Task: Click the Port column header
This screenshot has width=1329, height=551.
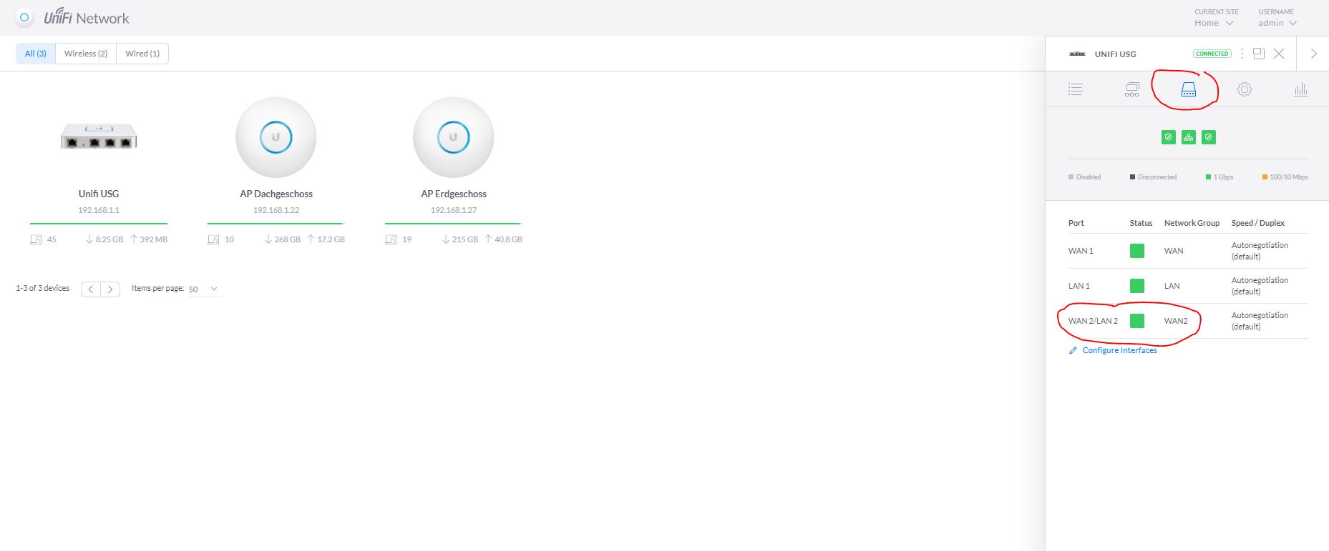Action: click(1076, 223)
